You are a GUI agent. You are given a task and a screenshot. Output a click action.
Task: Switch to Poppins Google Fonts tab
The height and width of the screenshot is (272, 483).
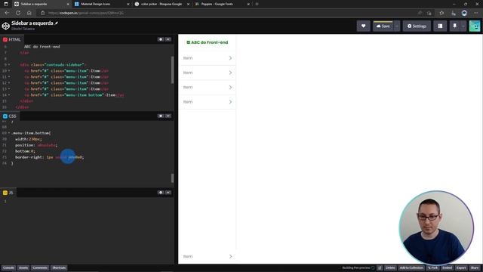point(222,4)
